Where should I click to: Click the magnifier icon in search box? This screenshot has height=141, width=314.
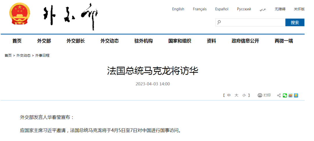pyautogui.click(x=219, y=22)
